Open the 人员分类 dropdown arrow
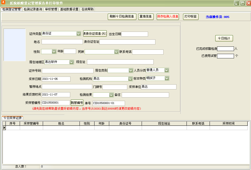 tap(167, 70)
